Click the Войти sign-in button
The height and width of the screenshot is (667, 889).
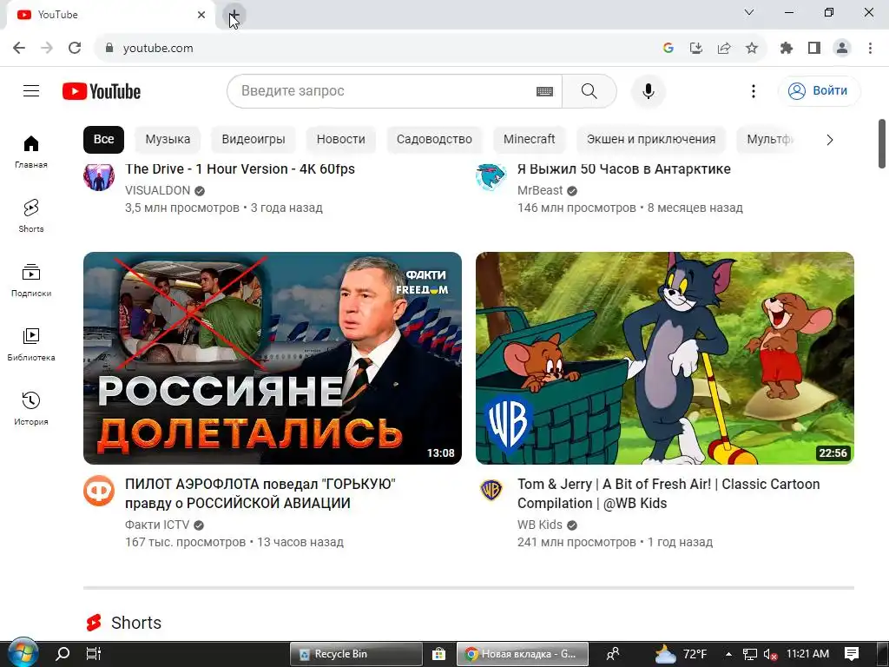point(820,90)
